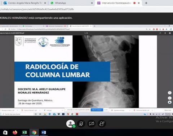Focus the collab session URL address bar
The height and width of the screenshot is (136, 173).
[37, 9]
